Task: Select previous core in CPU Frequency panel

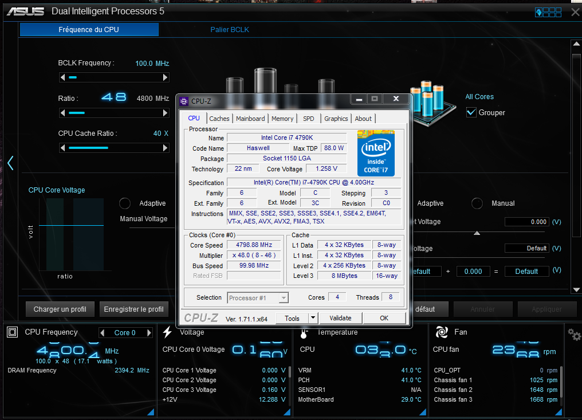Action: pyautogui.click(x=103, y=333)
